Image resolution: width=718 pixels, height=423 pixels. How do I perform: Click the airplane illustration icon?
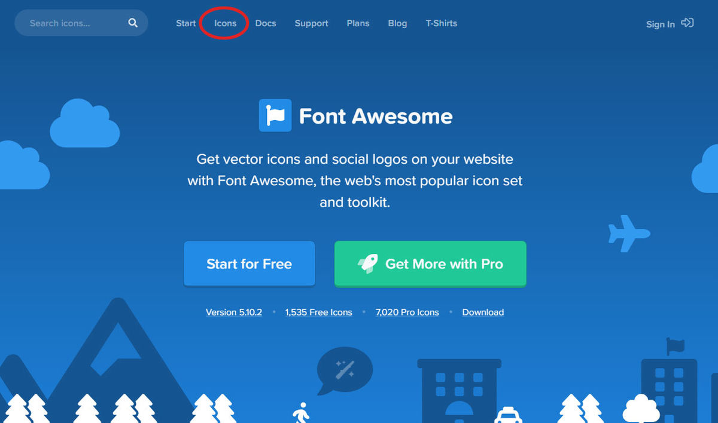[629, 233]
